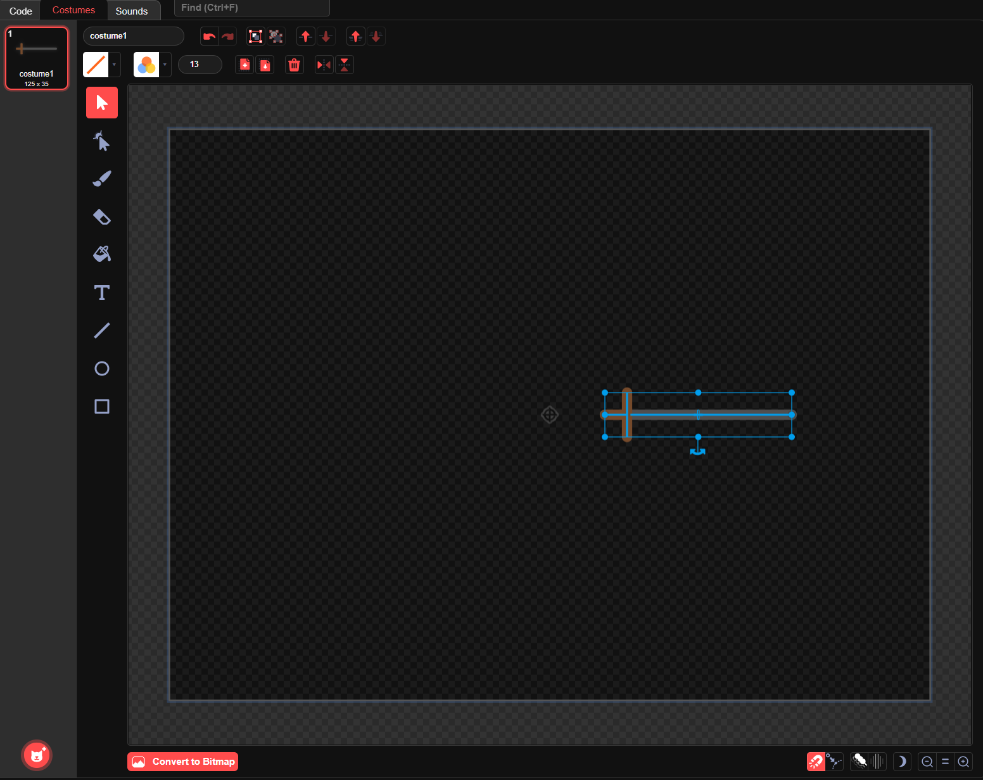
Task: Bring the selection forward a layer
Action: (x=305, y=36)
